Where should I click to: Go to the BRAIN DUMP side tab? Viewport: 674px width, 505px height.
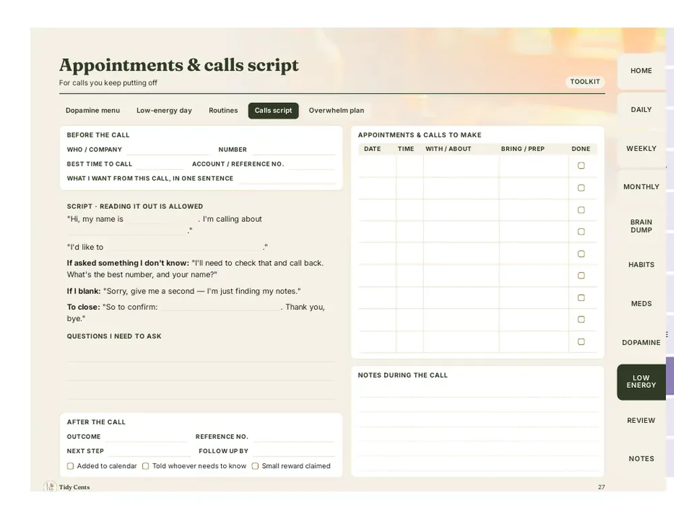pyautogui.click(x=642, y=226)
